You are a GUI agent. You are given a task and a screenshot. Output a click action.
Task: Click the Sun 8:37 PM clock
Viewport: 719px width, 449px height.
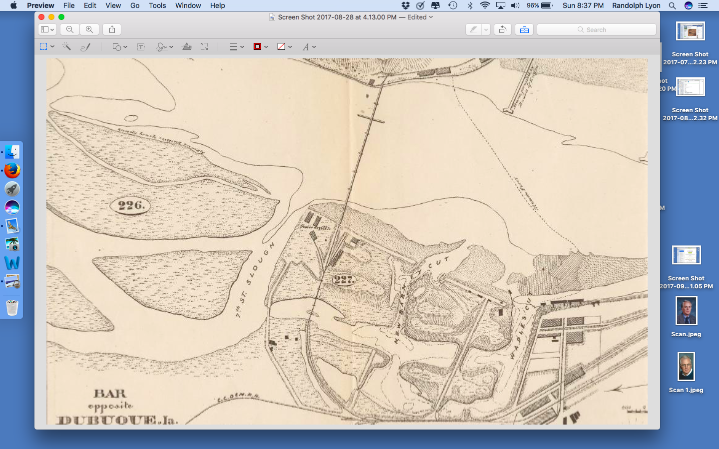583,5
